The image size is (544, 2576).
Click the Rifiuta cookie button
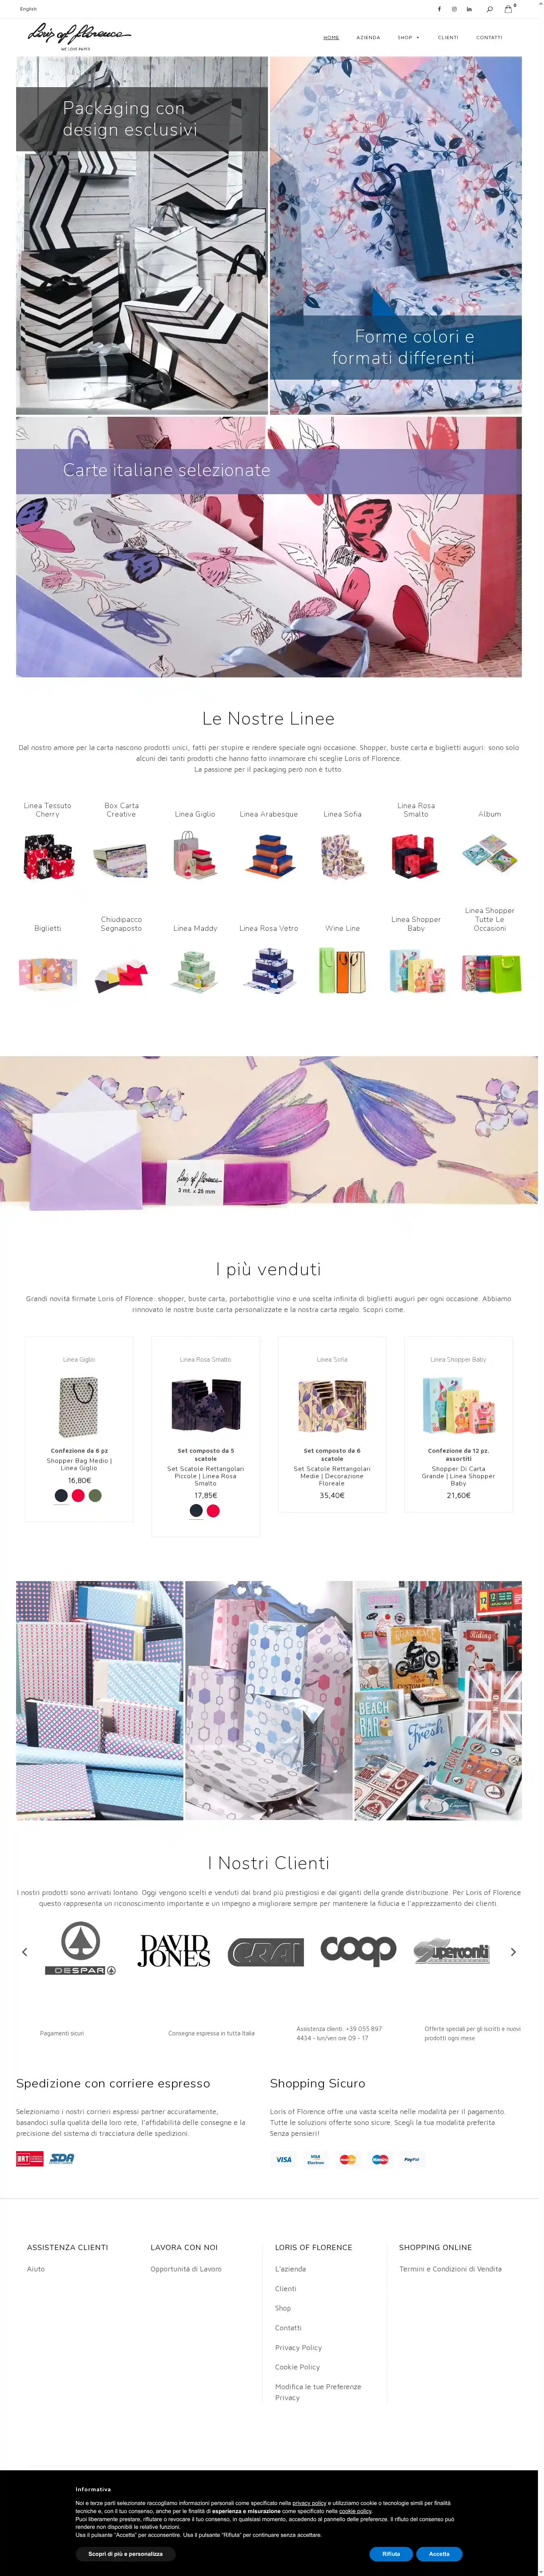pos(391,2553)
